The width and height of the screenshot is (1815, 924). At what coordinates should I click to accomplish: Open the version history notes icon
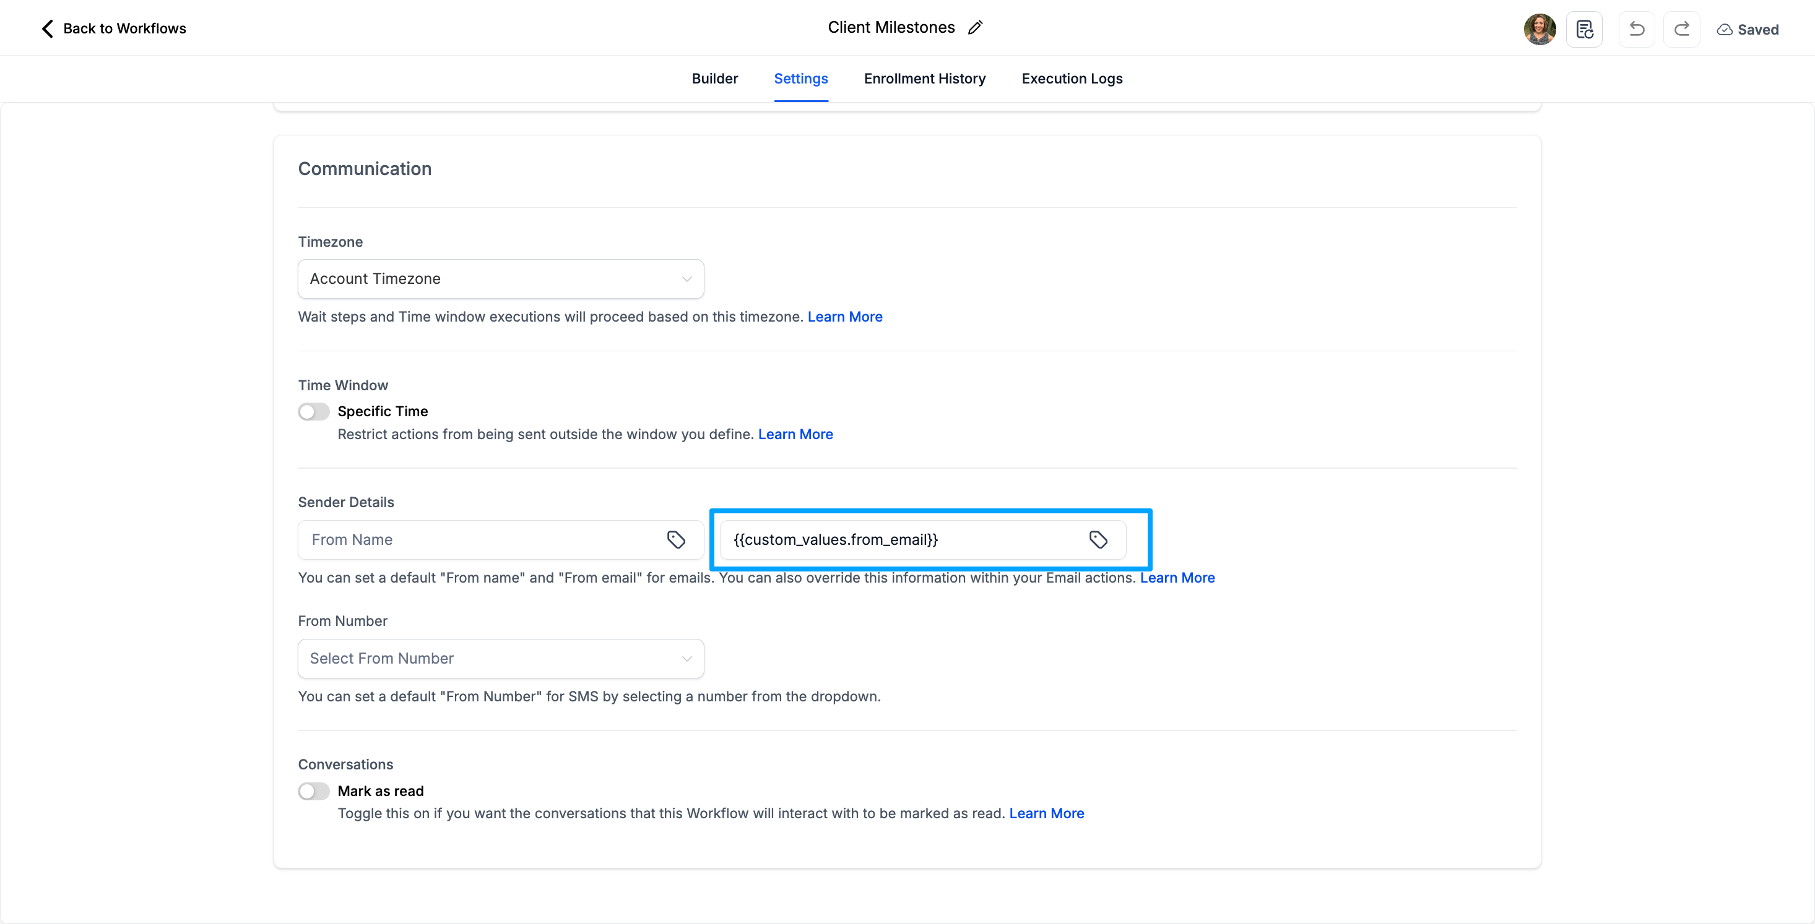coord(1584,29)
